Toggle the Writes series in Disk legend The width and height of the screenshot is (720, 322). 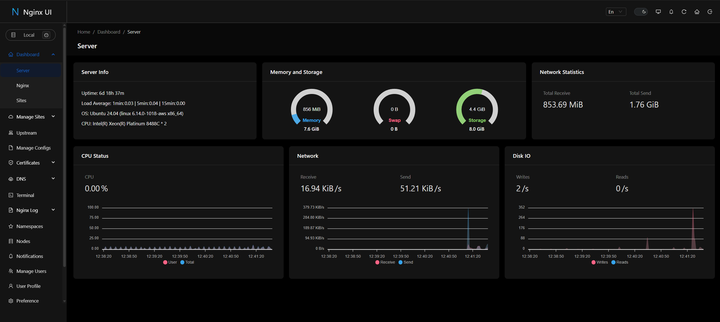pos(600,262)
